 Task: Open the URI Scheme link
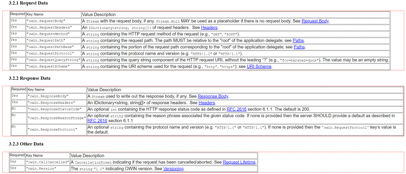click(x=259, y=67)
